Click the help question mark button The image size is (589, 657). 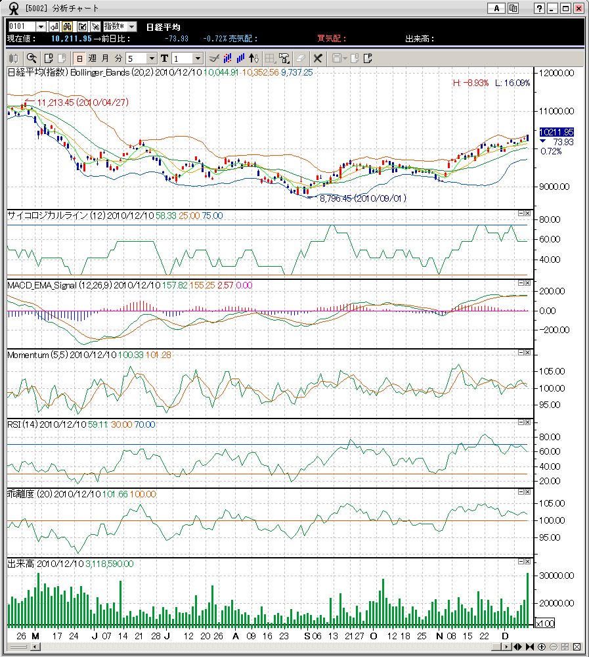pyautogui.click(x=539, y=9)
